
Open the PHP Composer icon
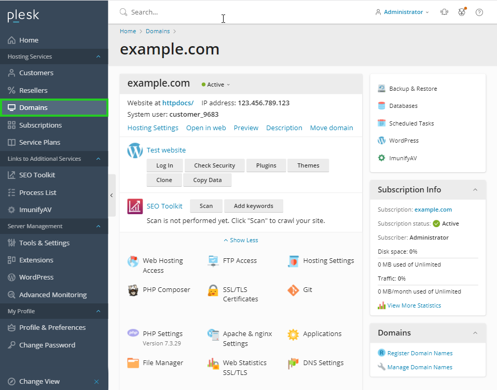click(x=133, y=290)
